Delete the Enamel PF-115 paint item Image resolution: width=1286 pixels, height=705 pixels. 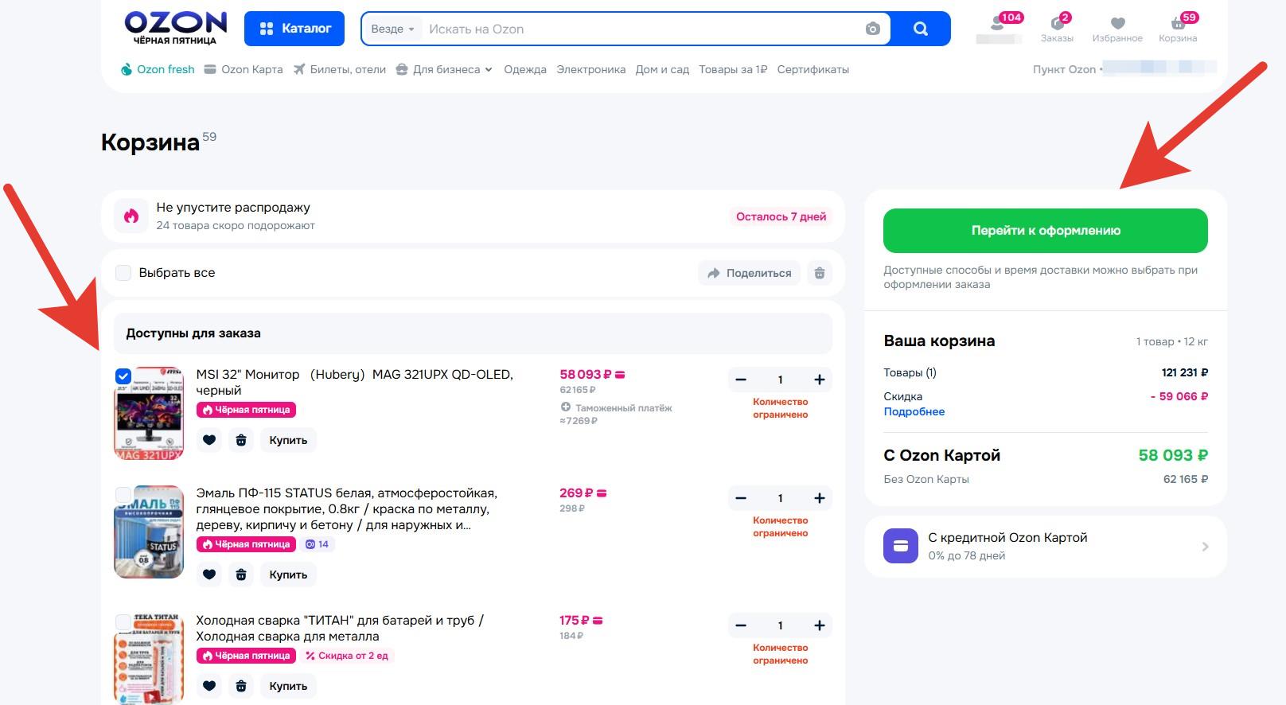point(241,575)
